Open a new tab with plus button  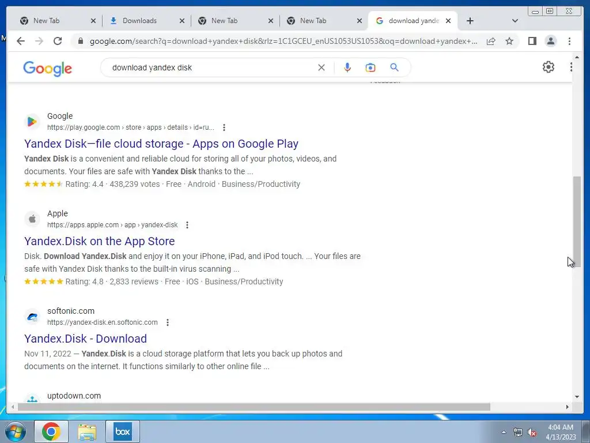[470, 21]
